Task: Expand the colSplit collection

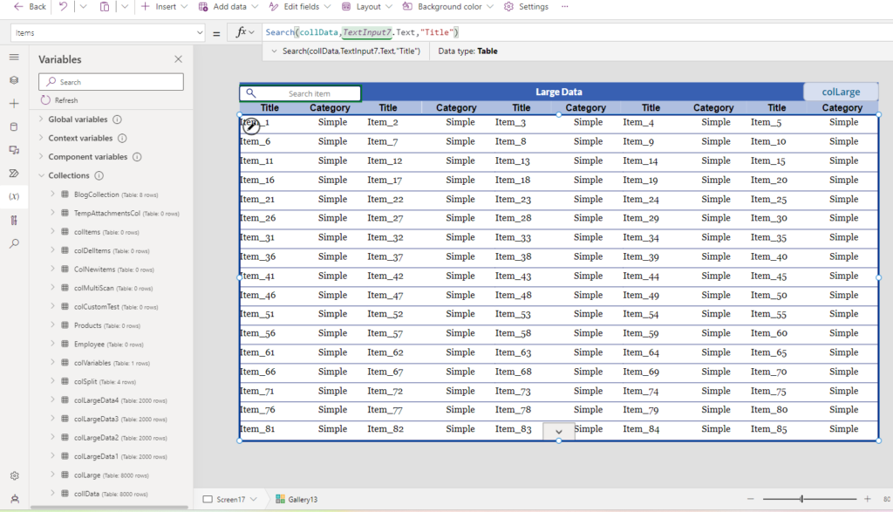Action: pos(52,381)
